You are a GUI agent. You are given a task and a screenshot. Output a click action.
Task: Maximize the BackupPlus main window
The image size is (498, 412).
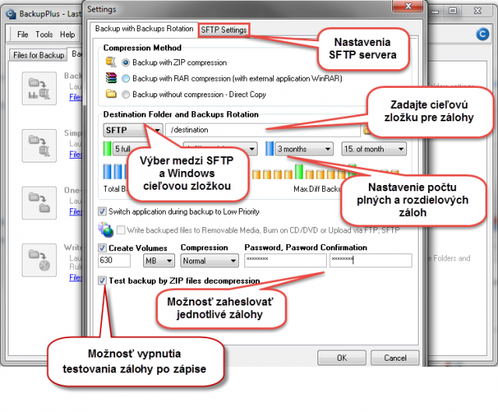[x=453, y=11]
